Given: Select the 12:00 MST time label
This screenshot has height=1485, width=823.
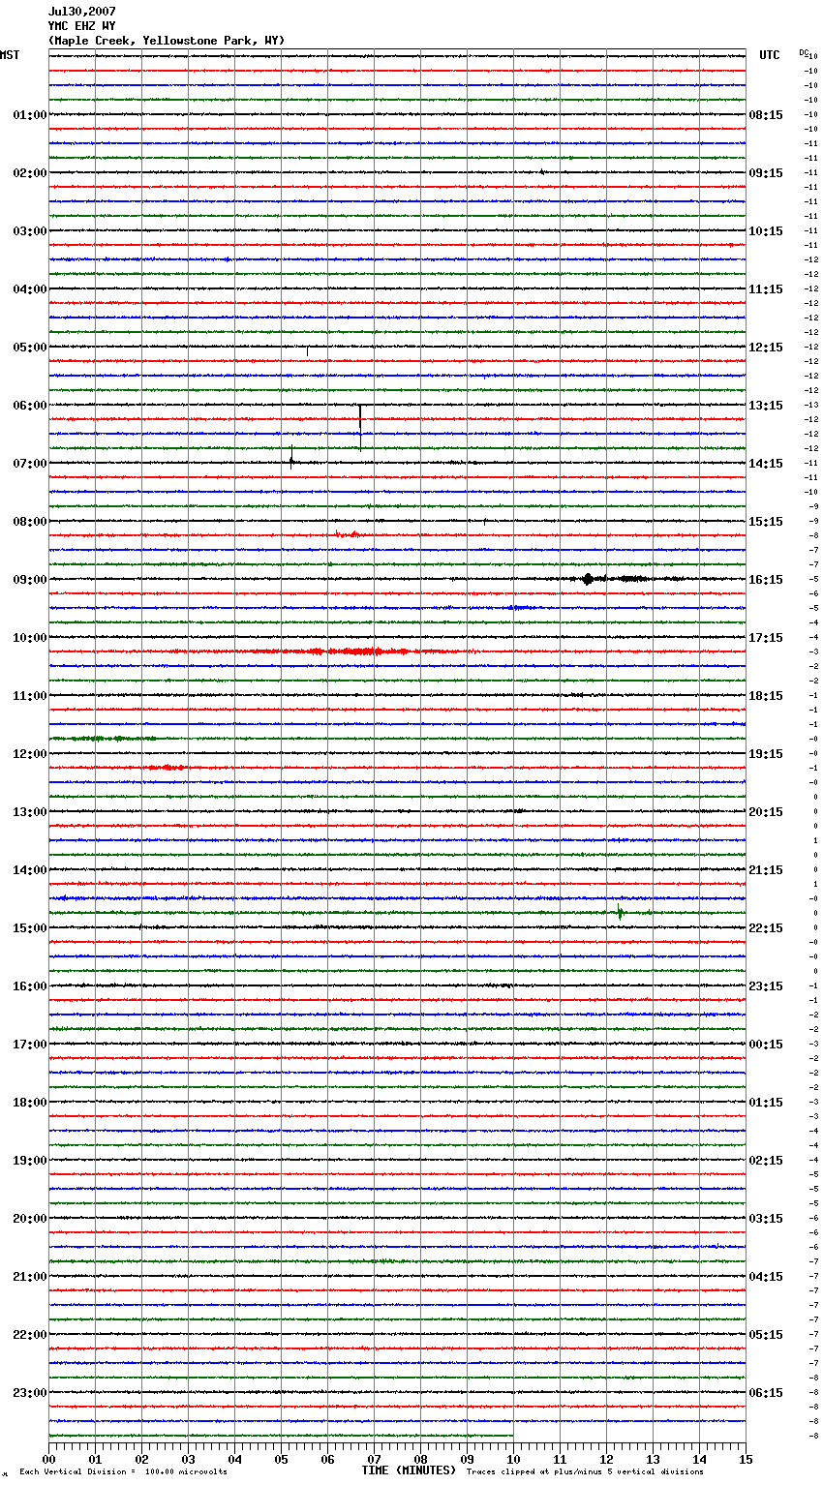Looking at the screenshot, I should coord(29,754).
